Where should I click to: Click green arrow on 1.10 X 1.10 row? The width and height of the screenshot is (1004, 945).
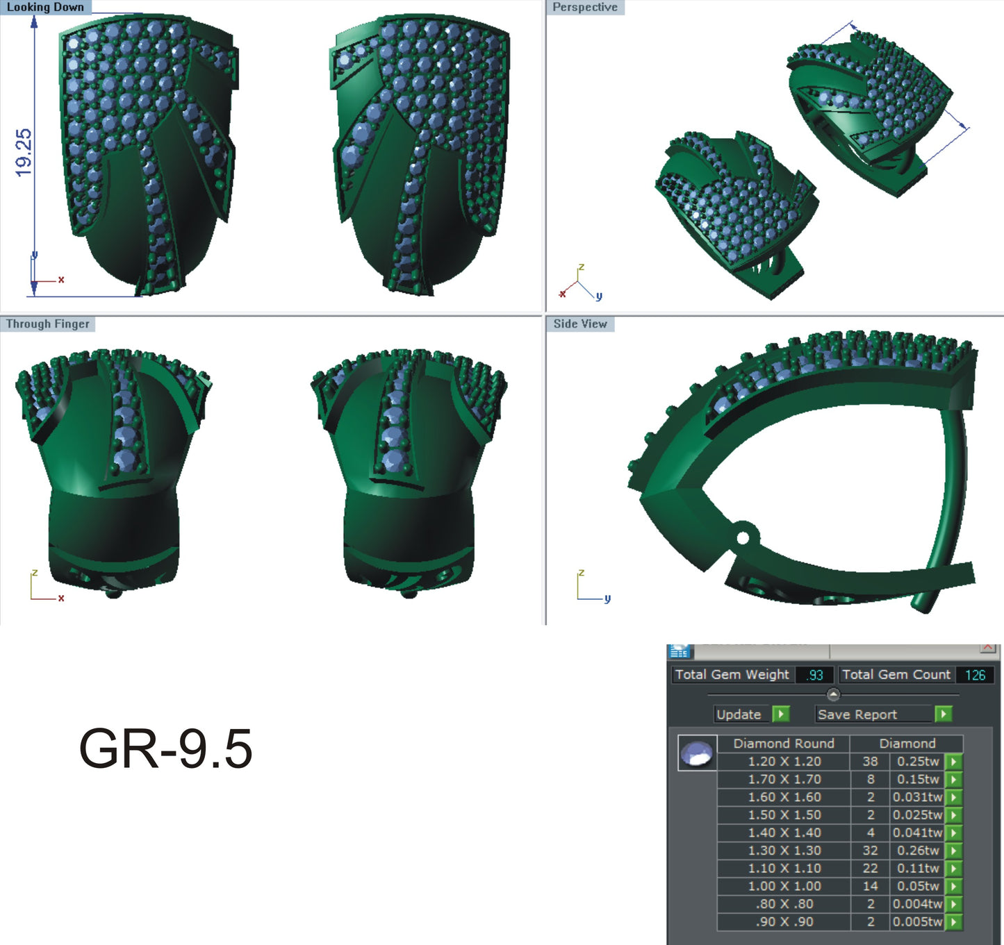point(954,869)
